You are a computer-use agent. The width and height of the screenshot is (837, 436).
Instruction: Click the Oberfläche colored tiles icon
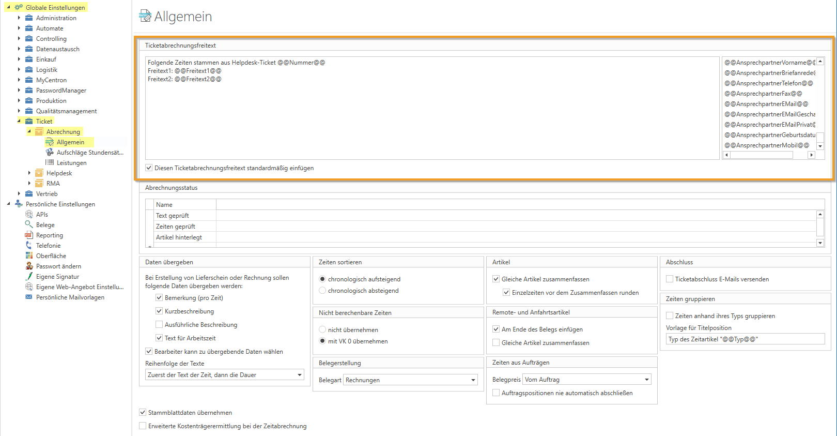[x=29, y=256]
